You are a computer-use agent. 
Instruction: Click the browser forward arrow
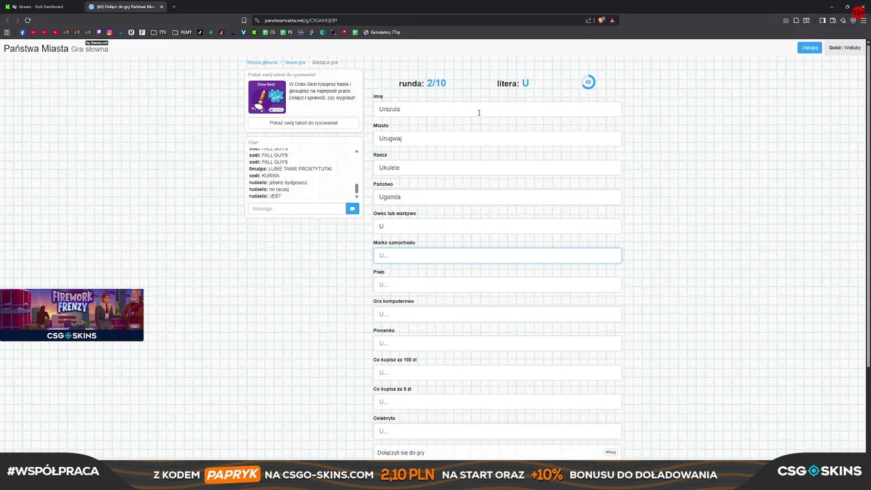click(18, 20)
